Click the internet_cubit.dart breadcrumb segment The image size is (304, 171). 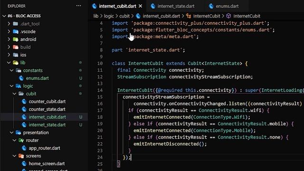tap(161, 16)
